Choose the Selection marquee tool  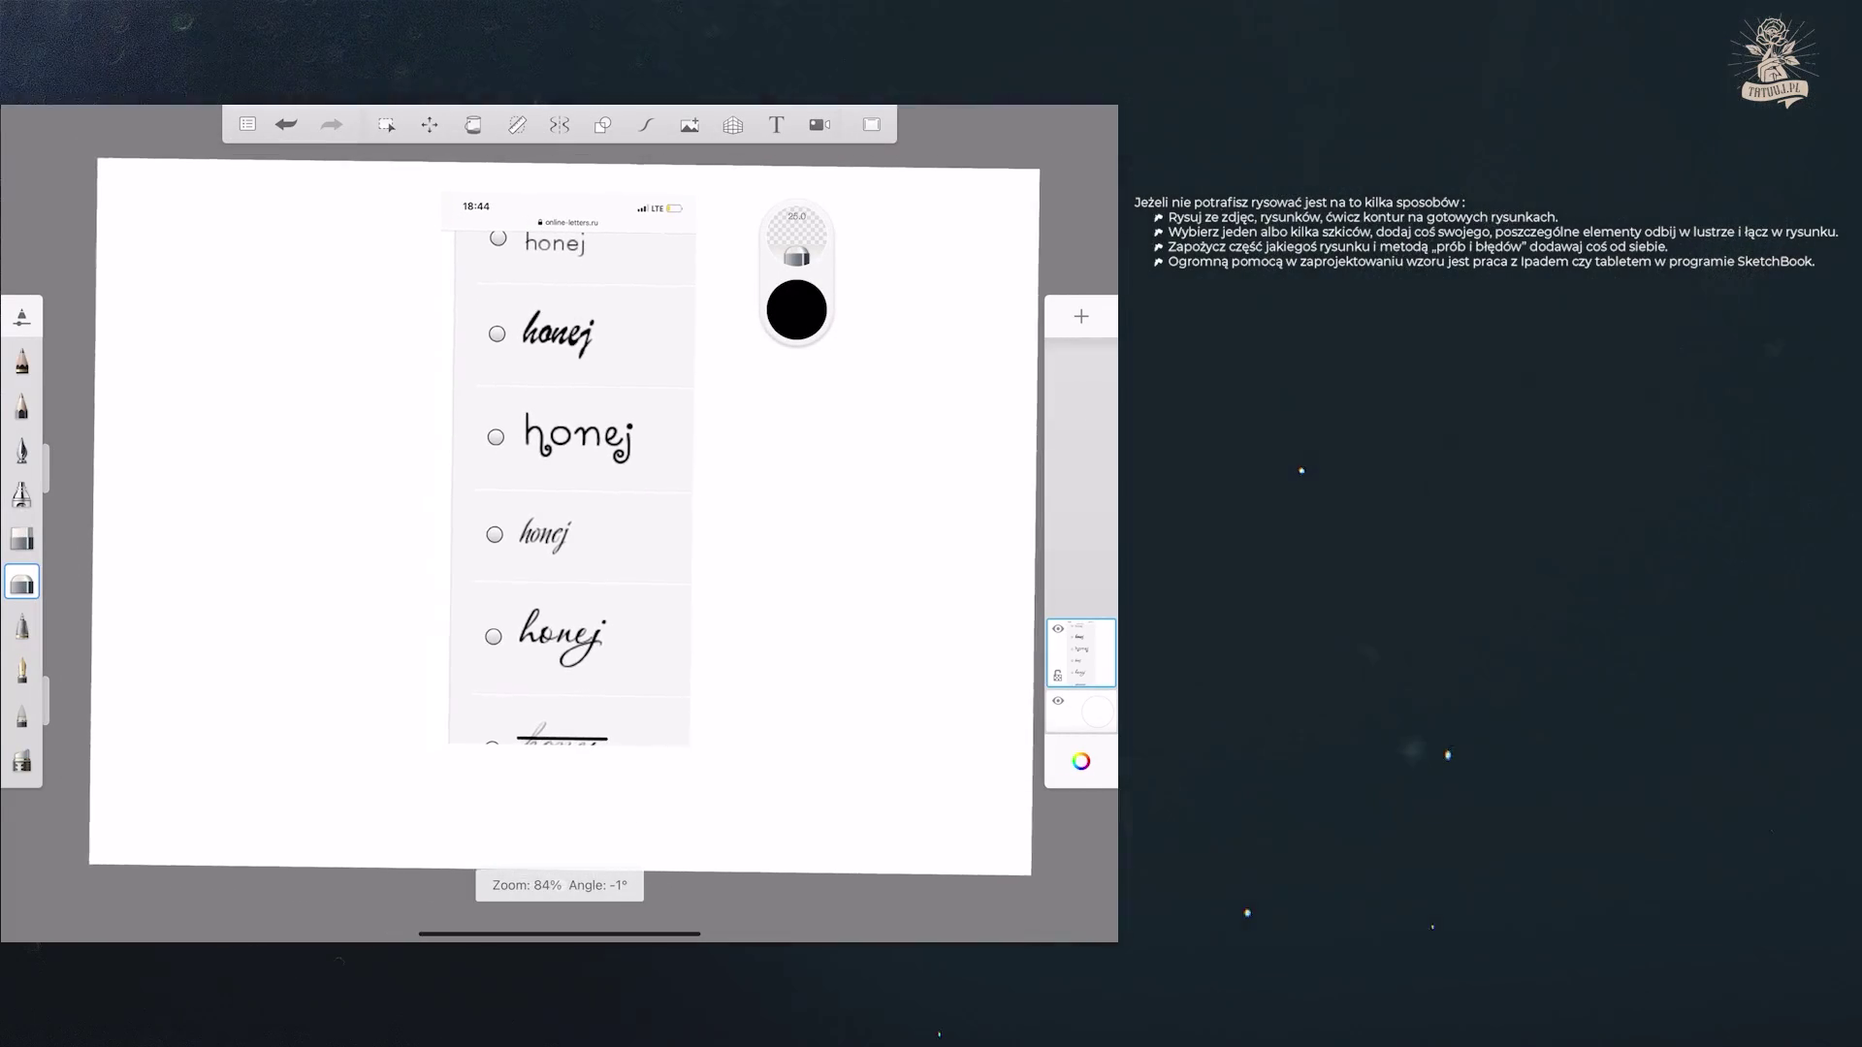(x=386, y=125)
